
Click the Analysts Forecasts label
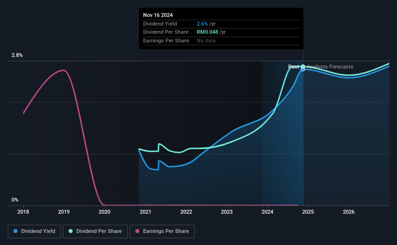click(330, 67)
